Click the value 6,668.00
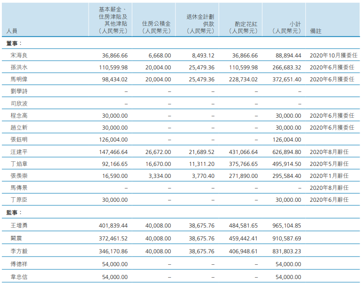 tap(160, 56)
